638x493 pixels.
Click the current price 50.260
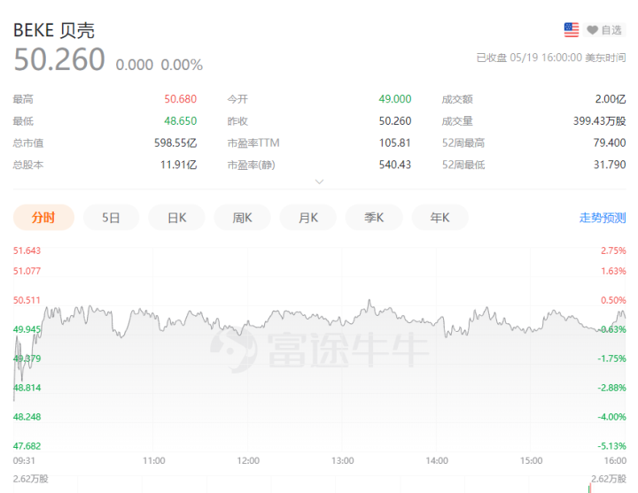(59, 59)
